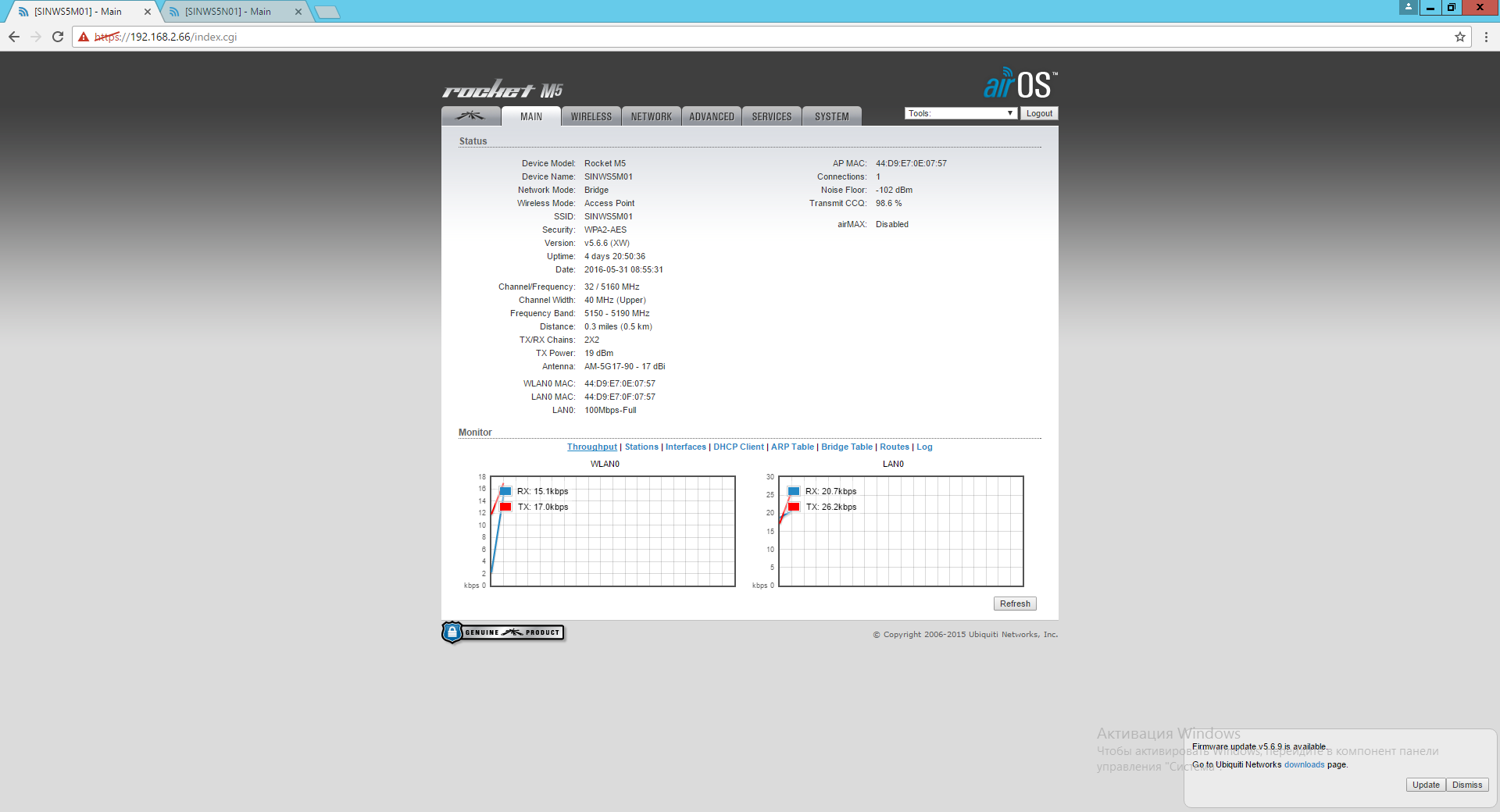Dismiss the firmware update notice
This screenshot has width=1500, height=812.
point(1466,785)
